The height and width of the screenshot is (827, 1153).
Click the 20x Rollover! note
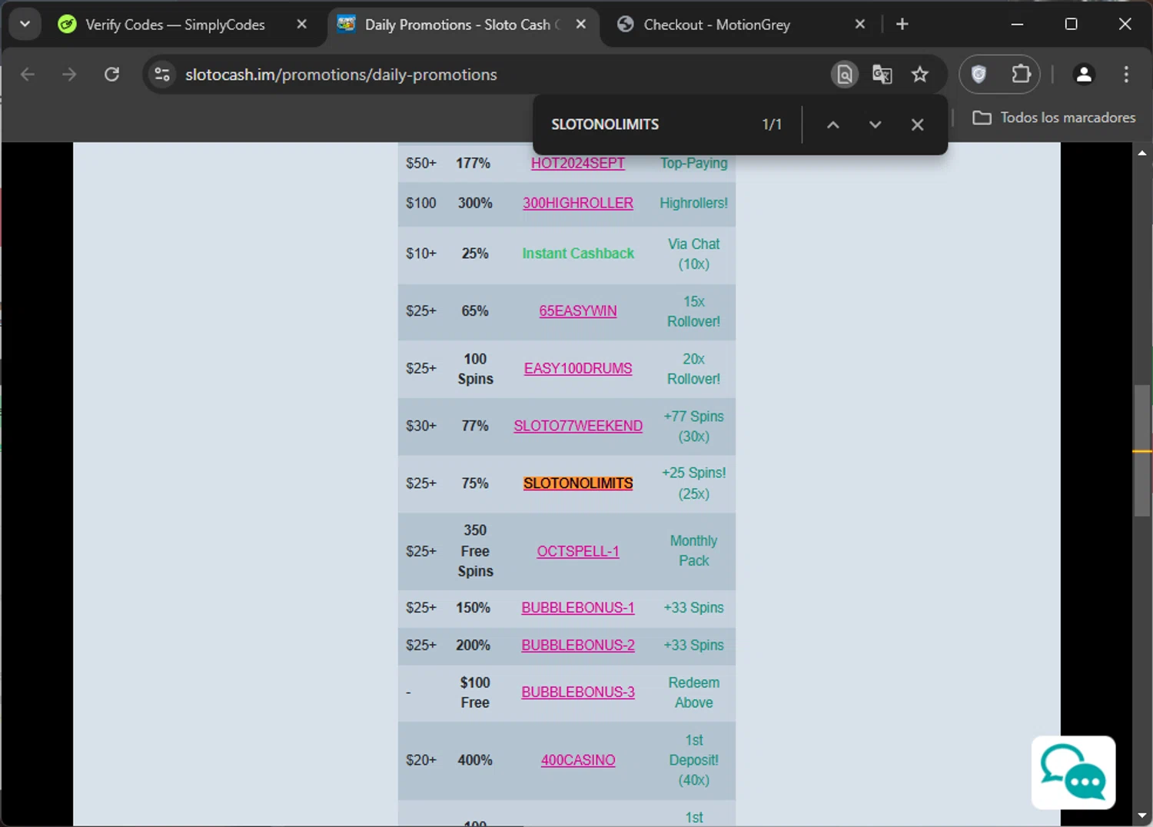coord(693,369)
